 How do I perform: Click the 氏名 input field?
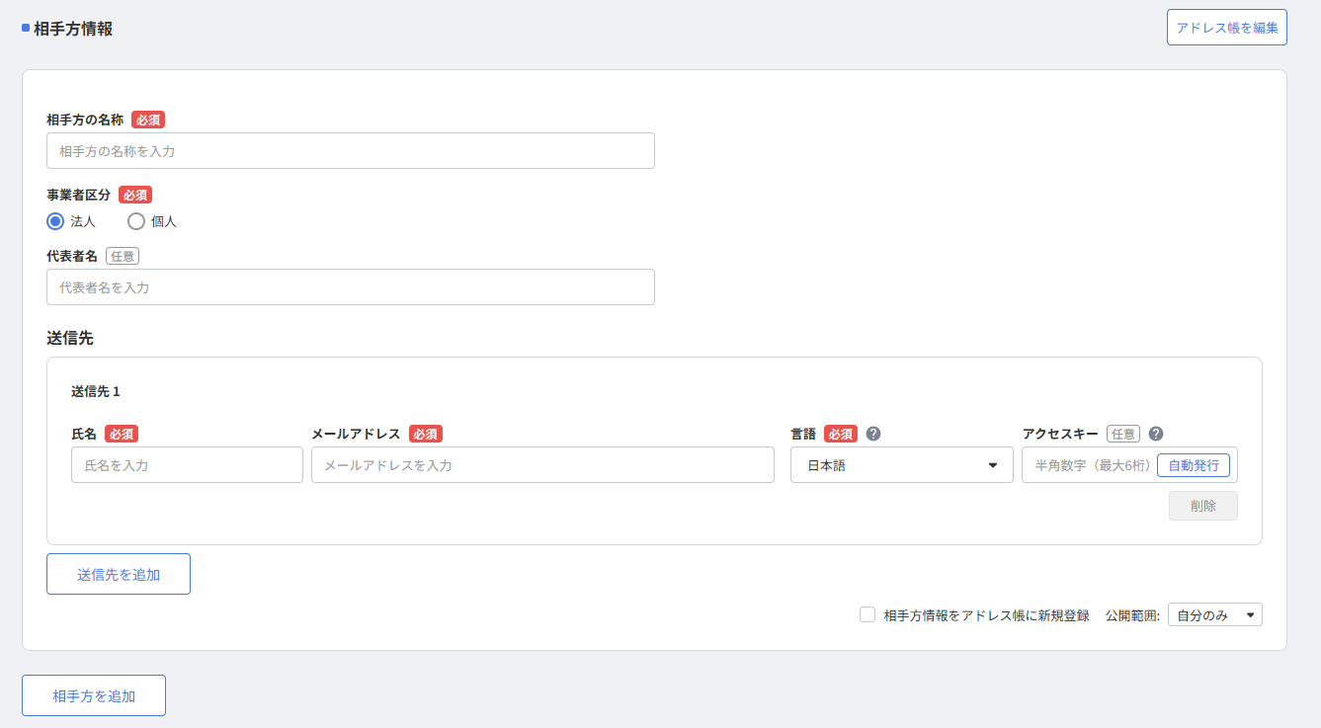[x=187, y=465]
